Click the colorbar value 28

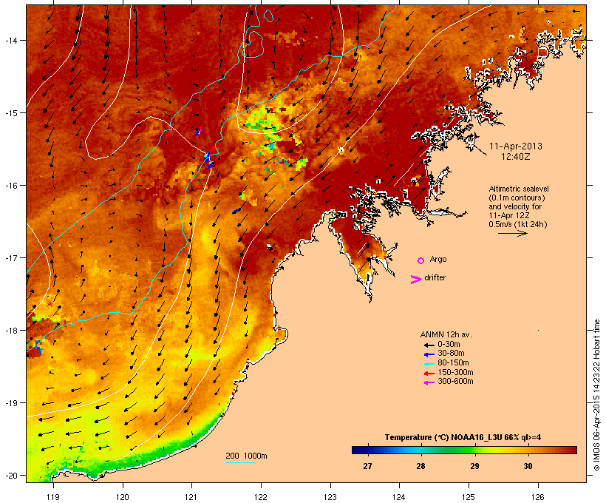(x=421, y=466)
